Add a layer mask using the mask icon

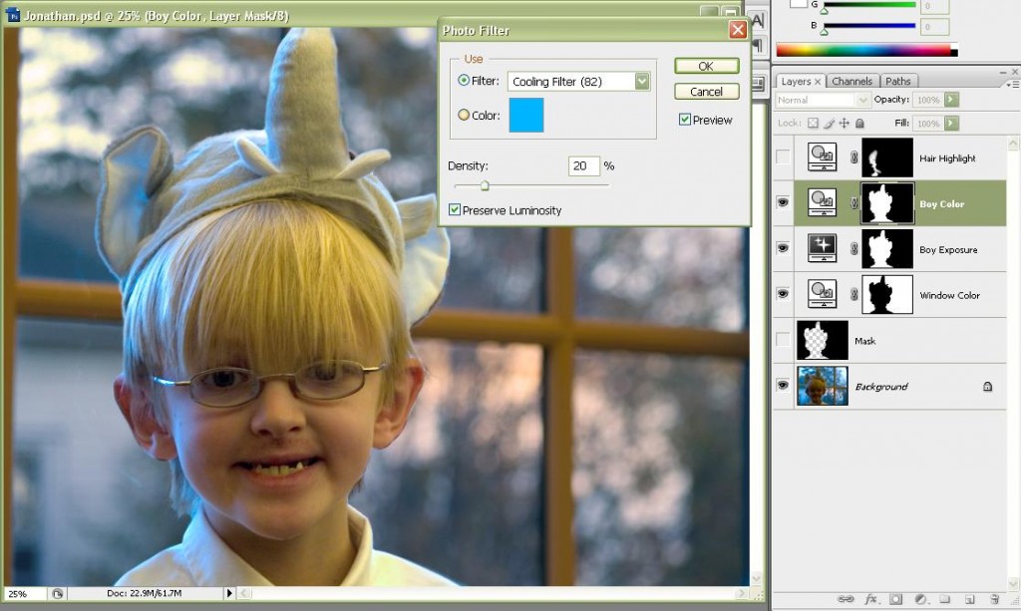pos(896,599)
